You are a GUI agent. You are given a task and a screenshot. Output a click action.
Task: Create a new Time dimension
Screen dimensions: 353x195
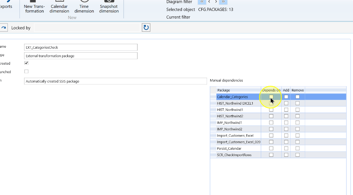[84, 7]
